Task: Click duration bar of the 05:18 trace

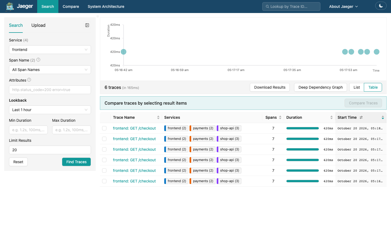Action: [x=302, y=128]
